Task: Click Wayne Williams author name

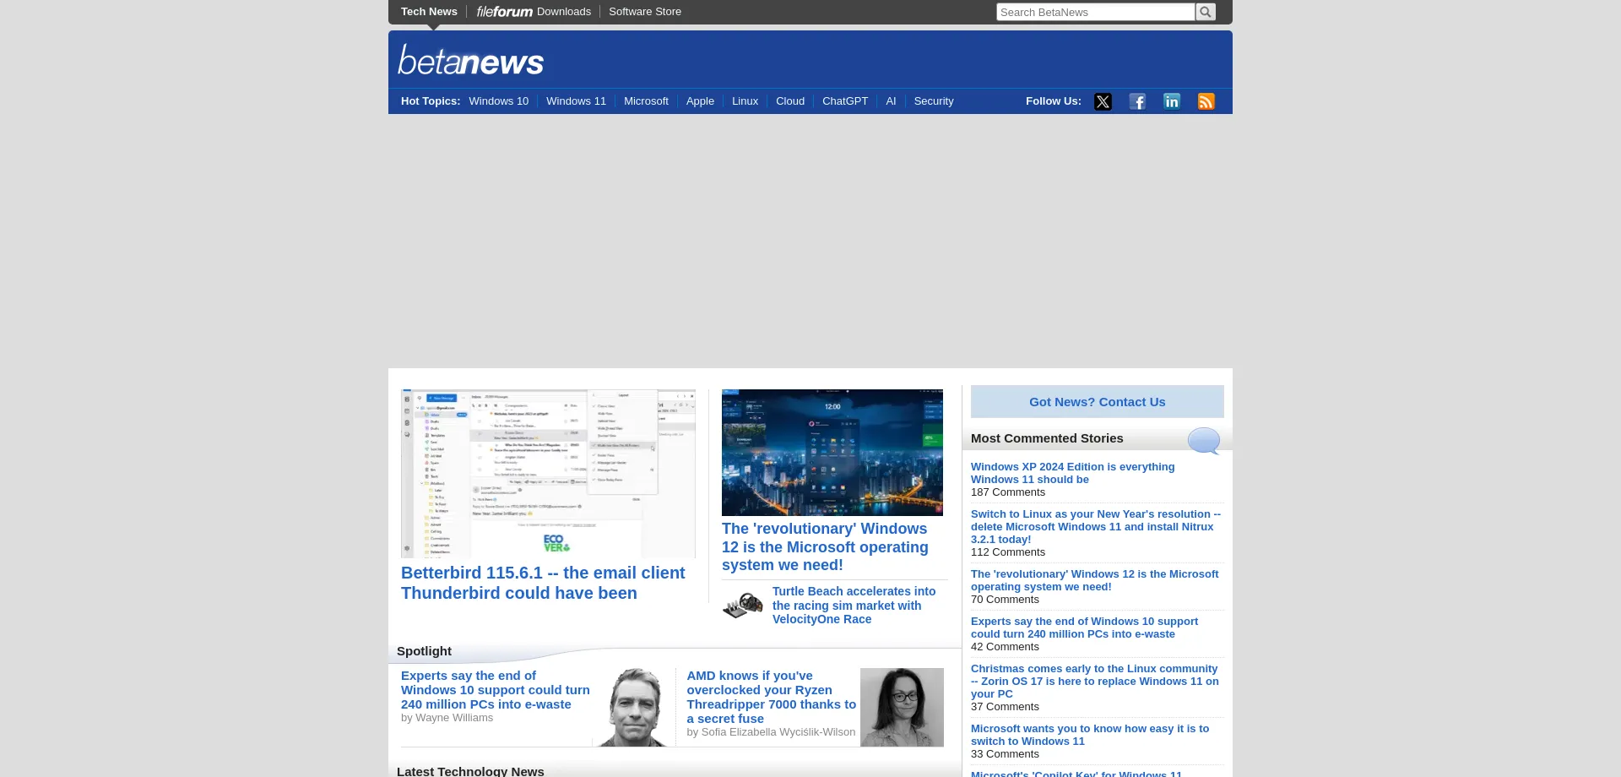Action: 454,718
